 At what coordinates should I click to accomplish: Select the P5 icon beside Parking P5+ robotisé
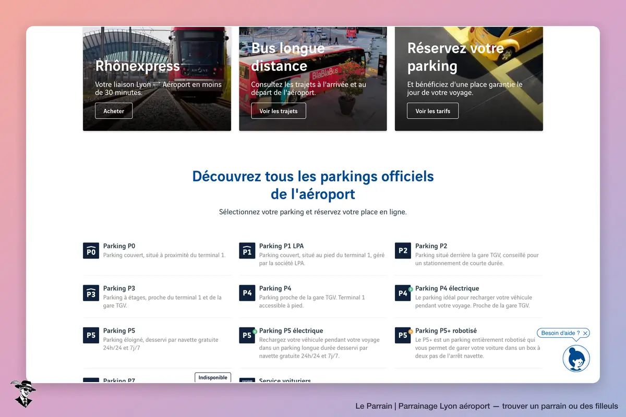click(x=403, y=335)
